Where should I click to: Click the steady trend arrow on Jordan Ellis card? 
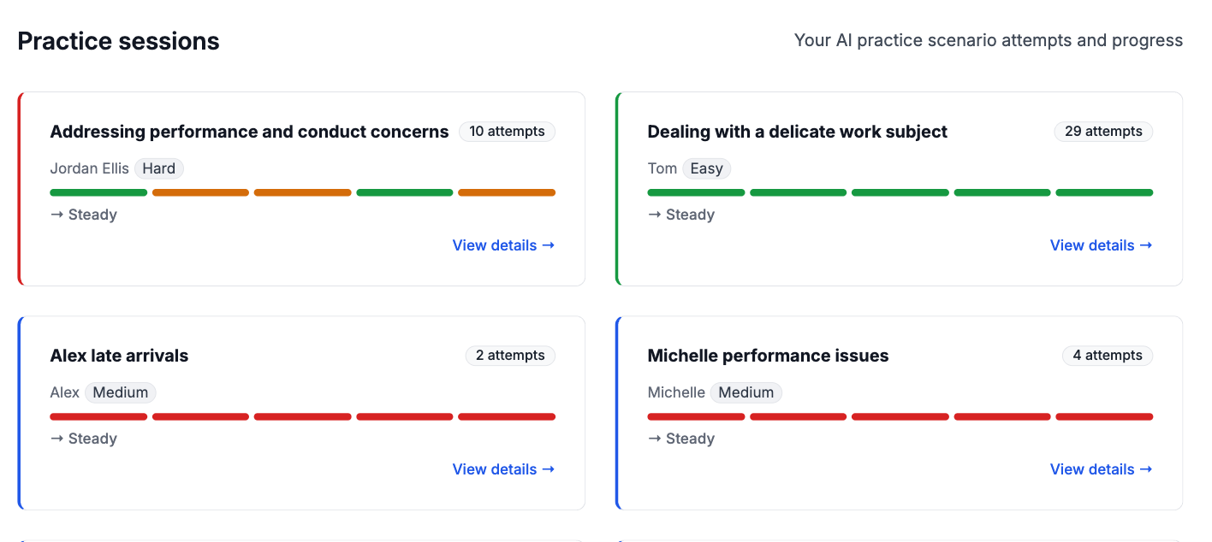(x=56, y=214)
